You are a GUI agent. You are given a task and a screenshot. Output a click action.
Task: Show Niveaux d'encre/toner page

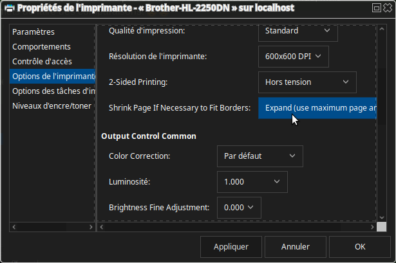tap(52, 106)
